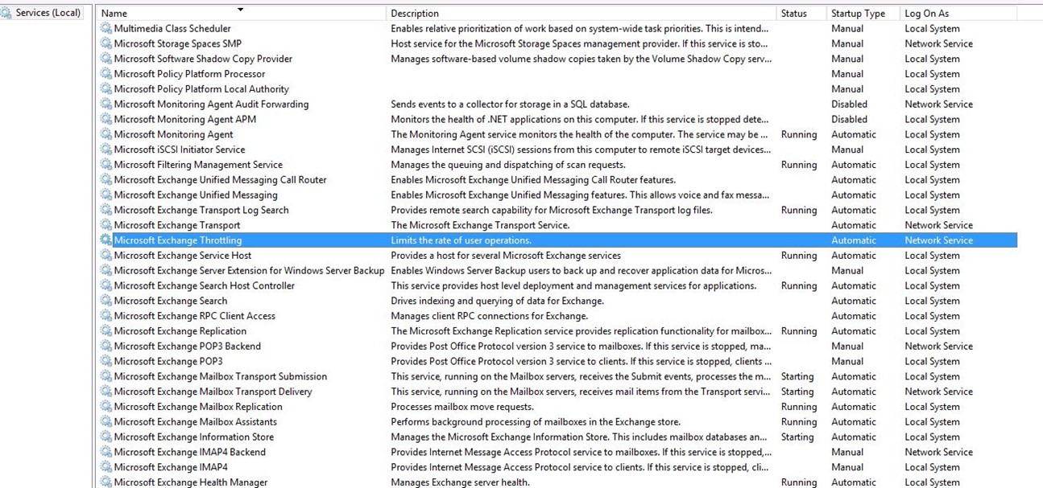Screen dimensions: 1043x488
Task: Click the Running status of Microsoft Monitoring Agent
Action: (x=799, y=134)
